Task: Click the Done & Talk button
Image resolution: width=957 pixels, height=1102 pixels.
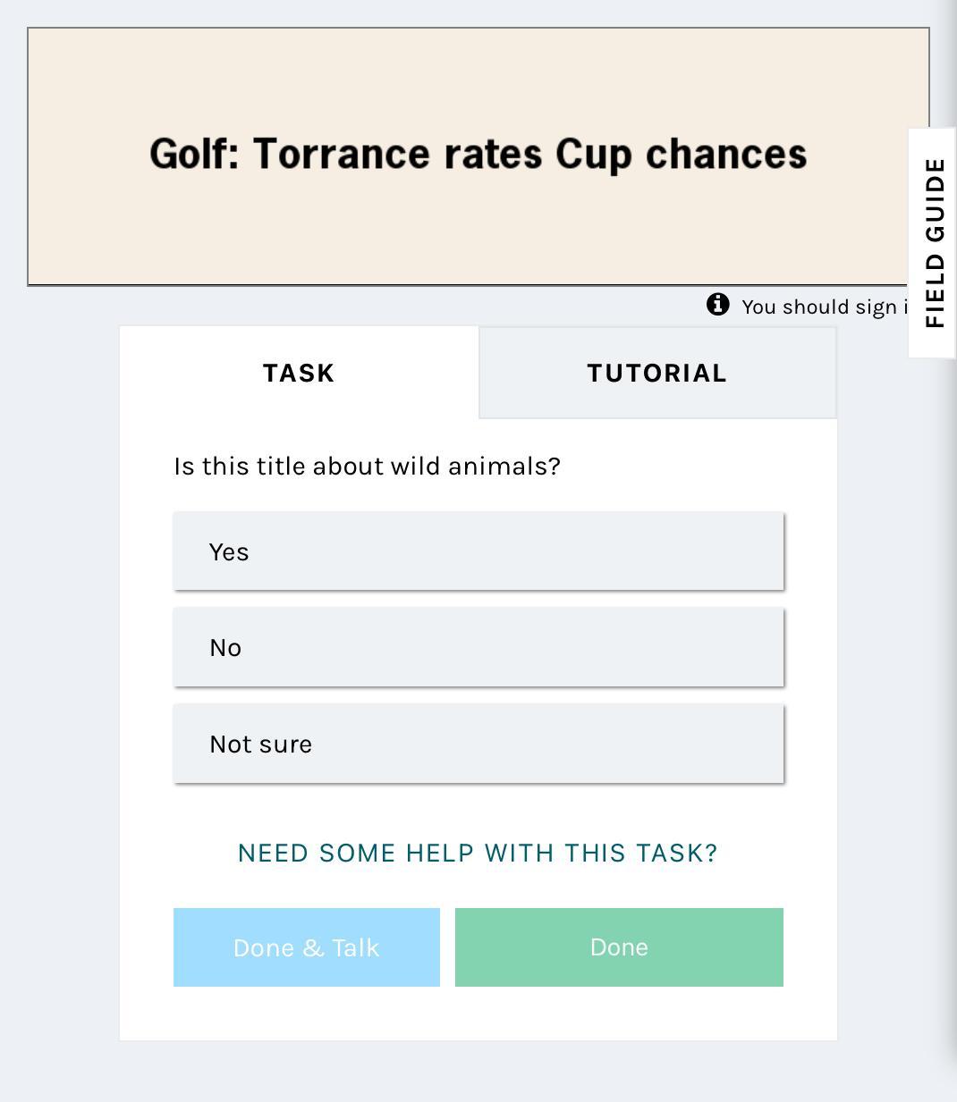Action: tap(307, 947)
